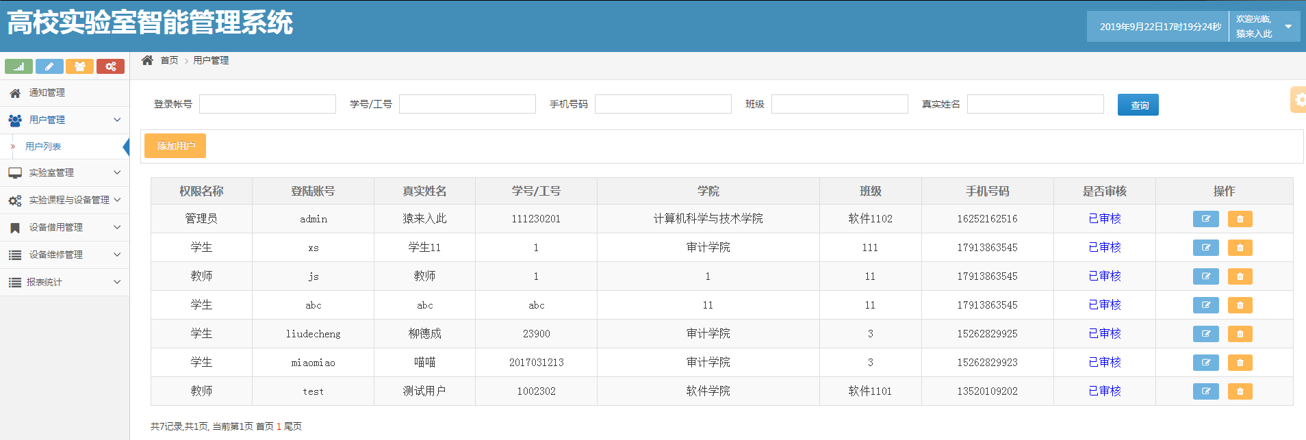Delete the miaomiao user row
Screen dimensions: 1306x440
(x=1240, y=363)
